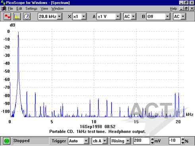Click the PicoScope document icon beside the File menu
195x146 pixels.
[x=4, y=9]
